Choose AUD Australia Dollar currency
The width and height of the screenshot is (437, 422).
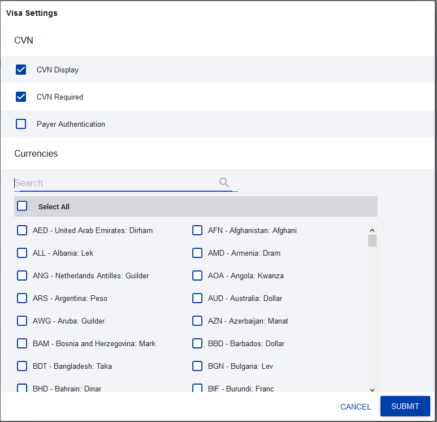197,298
